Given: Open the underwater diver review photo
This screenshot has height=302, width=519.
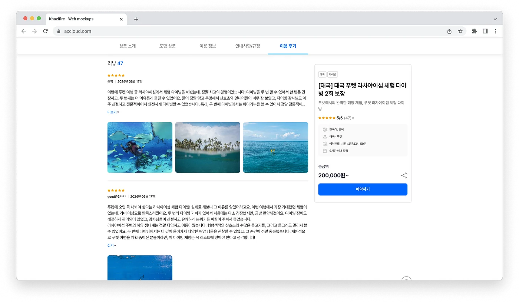Looking at the screenshot, I should [x=140, y=147].
